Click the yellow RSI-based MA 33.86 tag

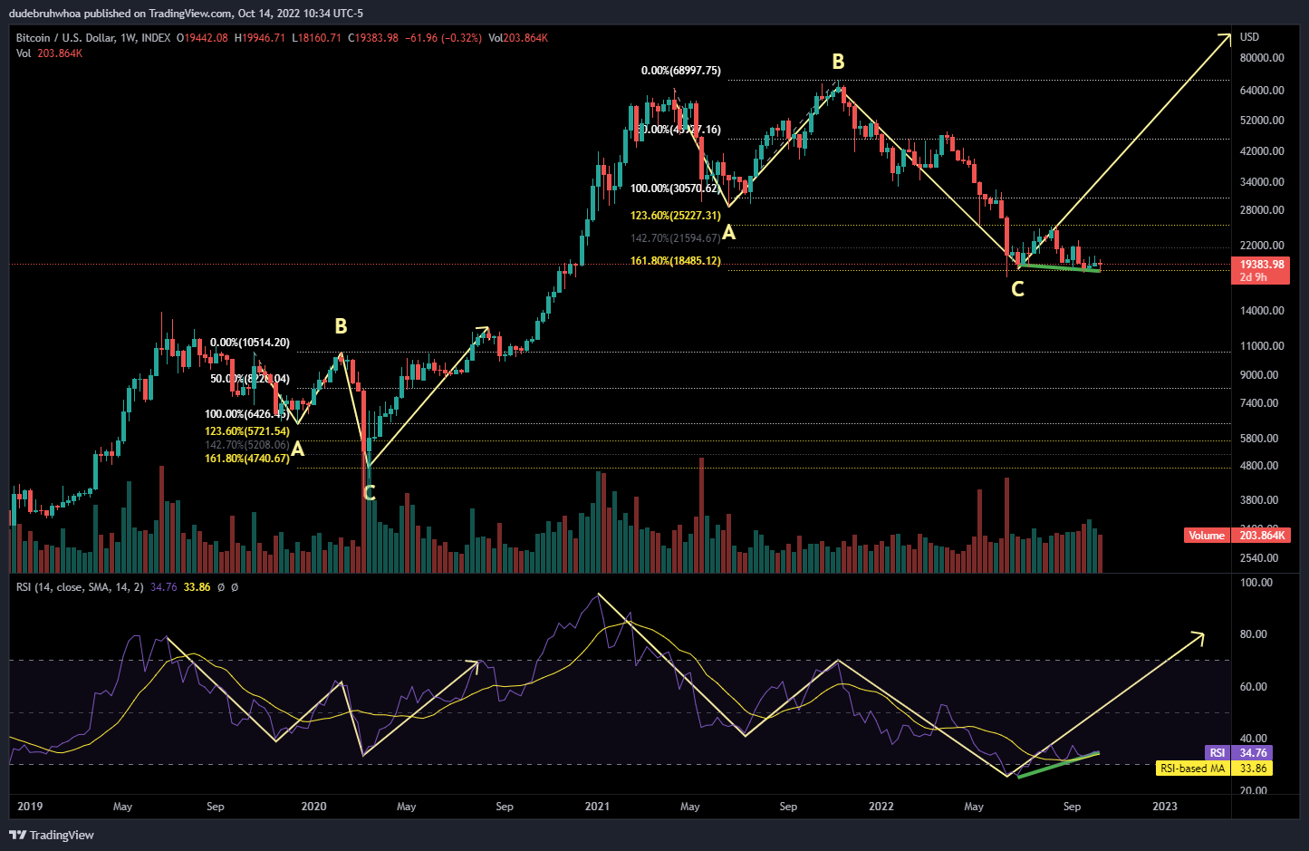(x=1215, y=769)
